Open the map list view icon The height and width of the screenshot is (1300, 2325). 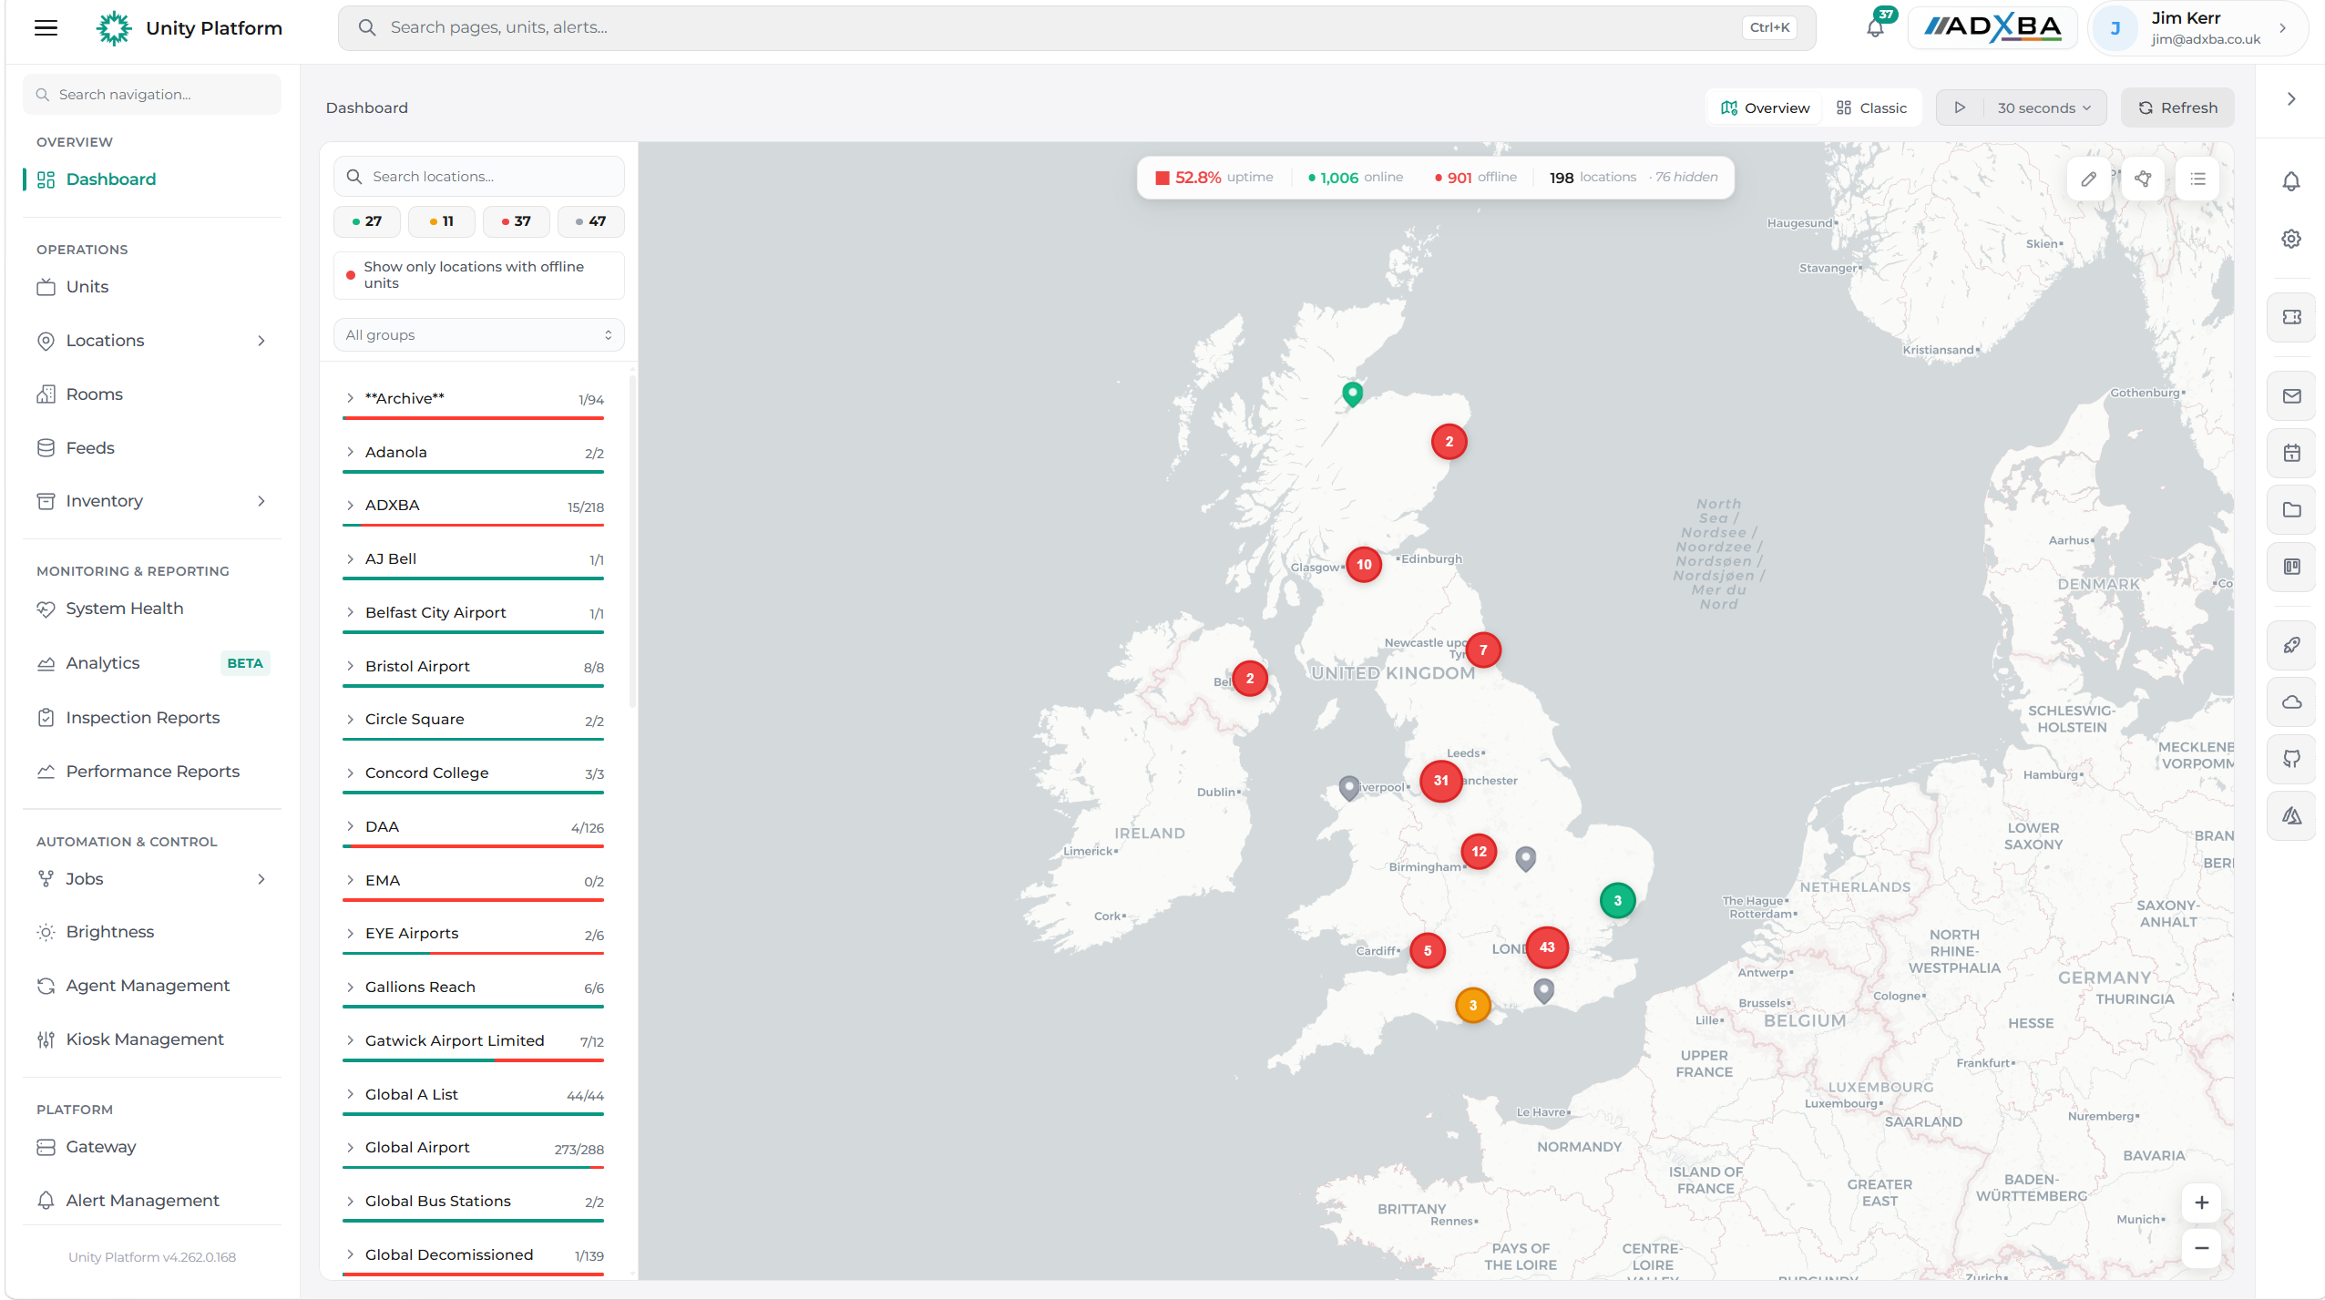(x=2197, y=179)
